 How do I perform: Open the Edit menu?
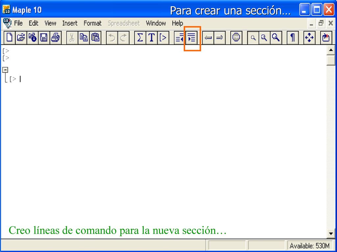[x=34, y=23]
